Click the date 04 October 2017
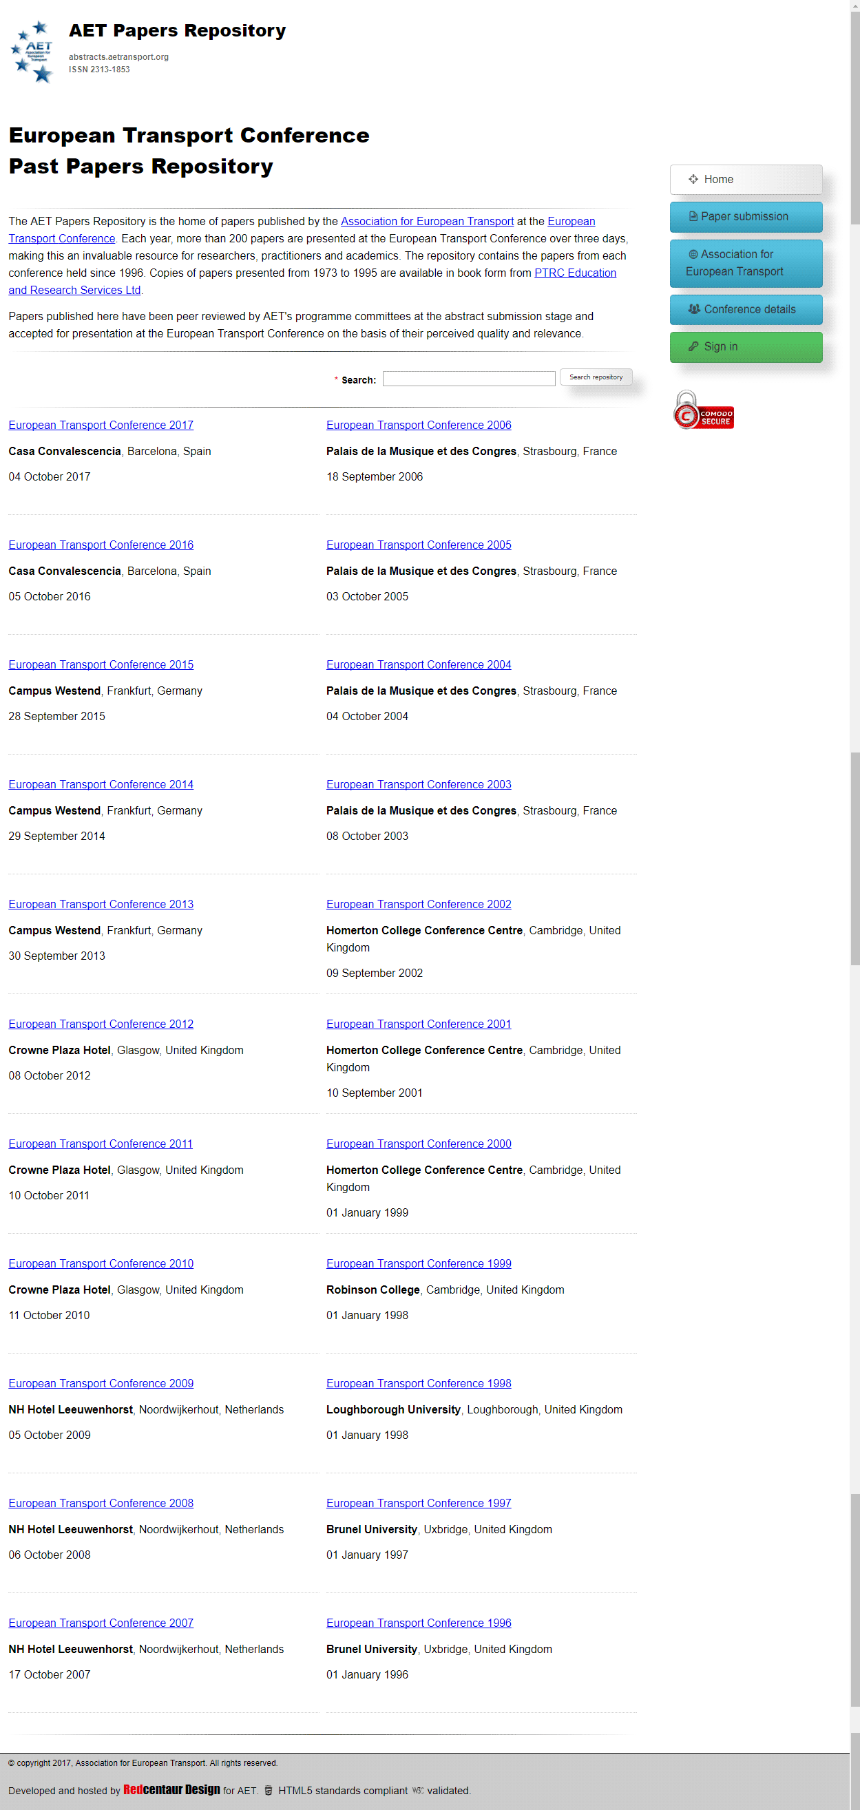 coord(49,477)
